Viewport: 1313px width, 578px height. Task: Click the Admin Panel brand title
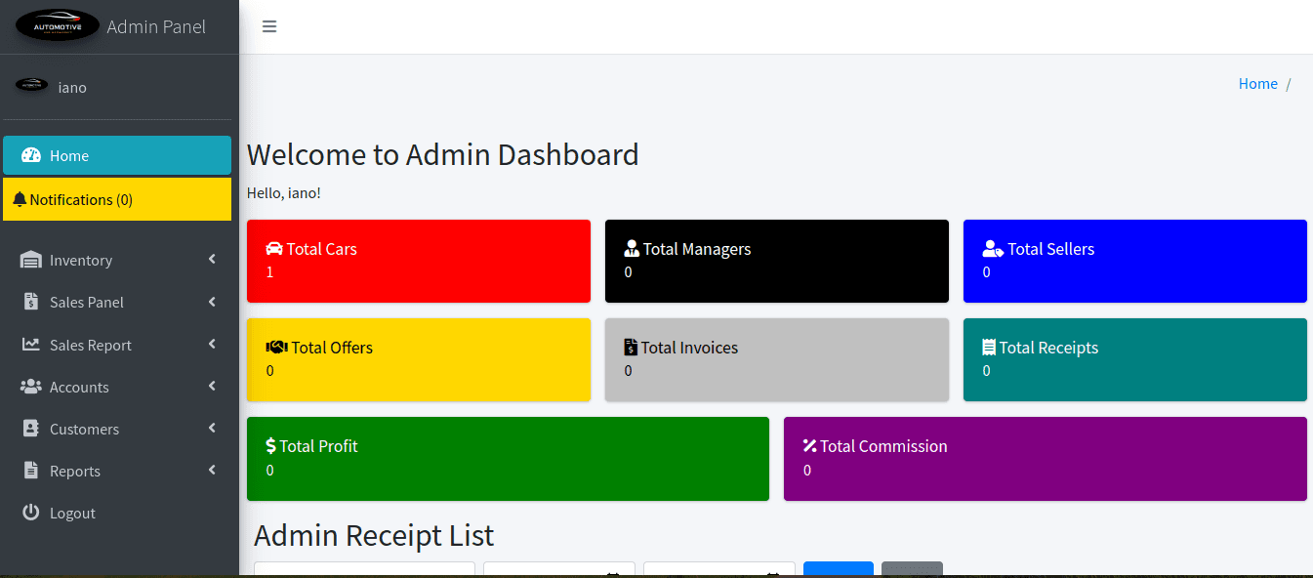pyautogui.click(x=156, y=26)
